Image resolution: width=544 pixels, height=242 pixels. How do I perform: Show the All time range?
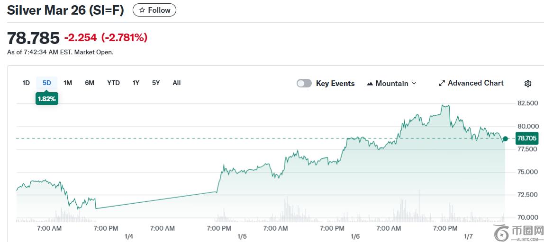(177, 83)
